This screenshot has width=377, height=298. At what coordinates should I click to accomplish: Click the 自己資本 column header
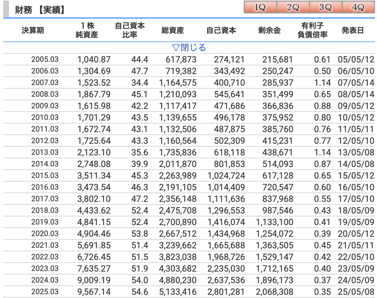coord(221,30)
